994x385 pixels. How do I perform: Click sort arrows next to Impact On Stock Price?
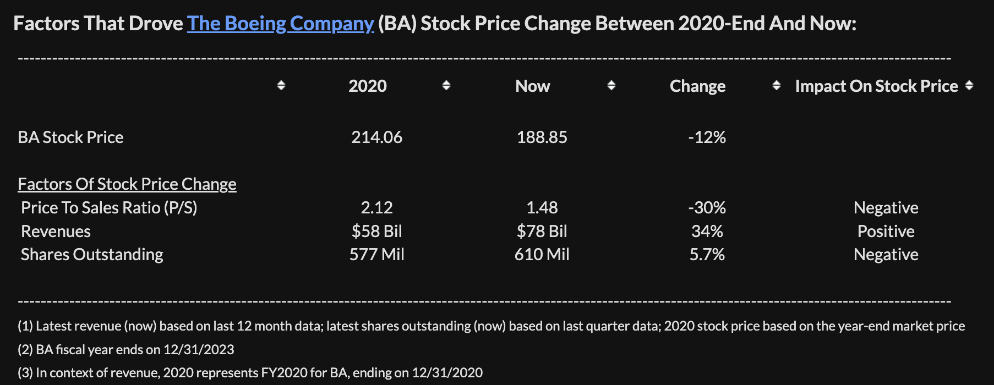pyautogui.click(x=969, y=86)
